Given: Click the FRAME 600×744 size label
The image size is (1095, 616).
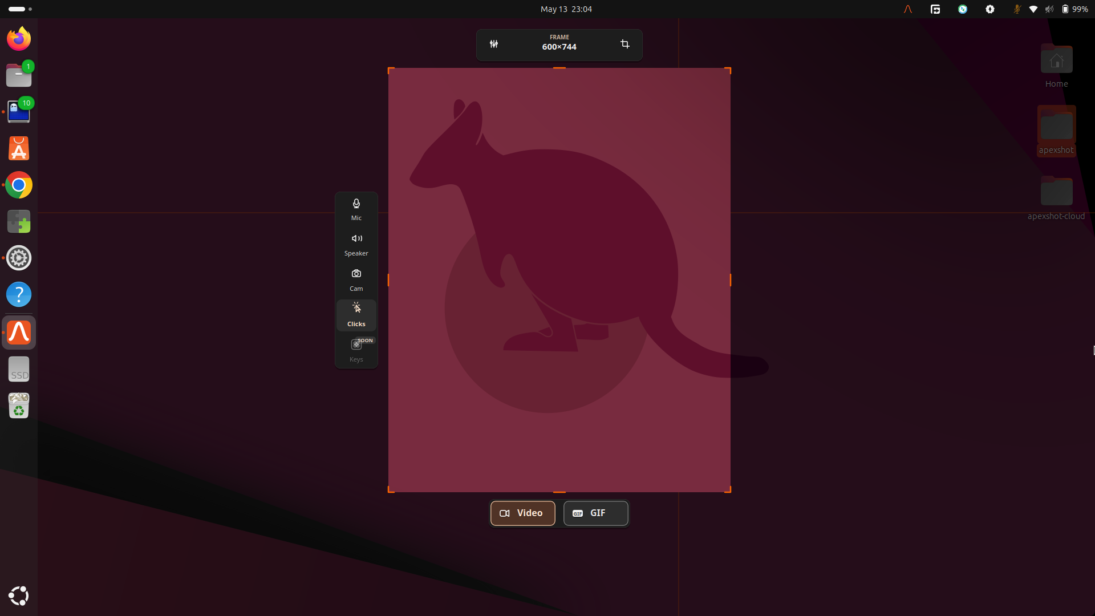Looking at the screenshot, I should pyautogui.click(x=559, y=43).
